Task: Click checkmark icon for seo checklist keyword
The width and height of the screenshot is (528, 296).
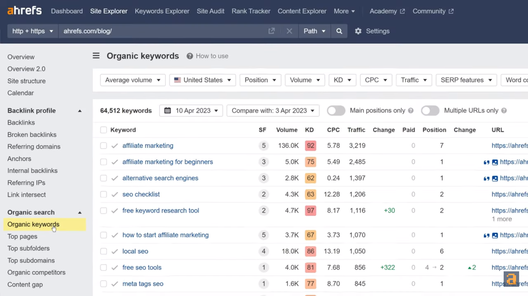Action: point(115,194)
